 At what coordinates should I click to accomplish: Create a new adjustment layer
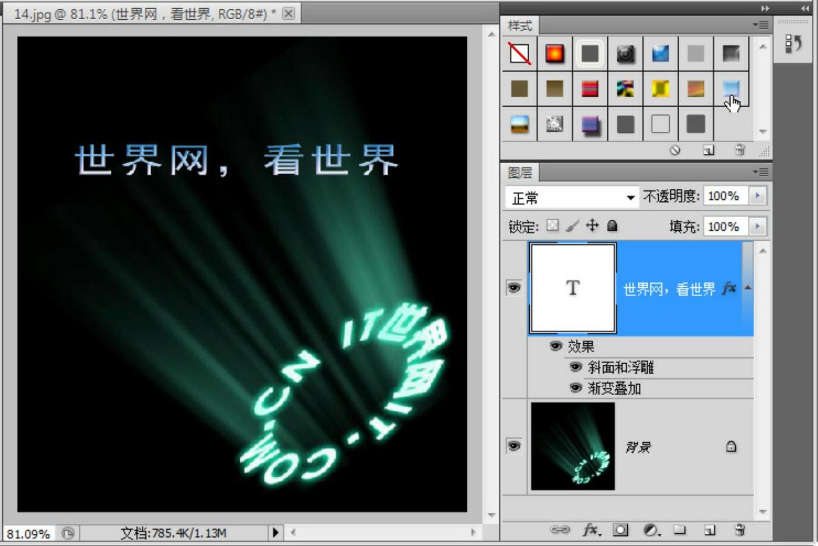(x=651, y=529)
